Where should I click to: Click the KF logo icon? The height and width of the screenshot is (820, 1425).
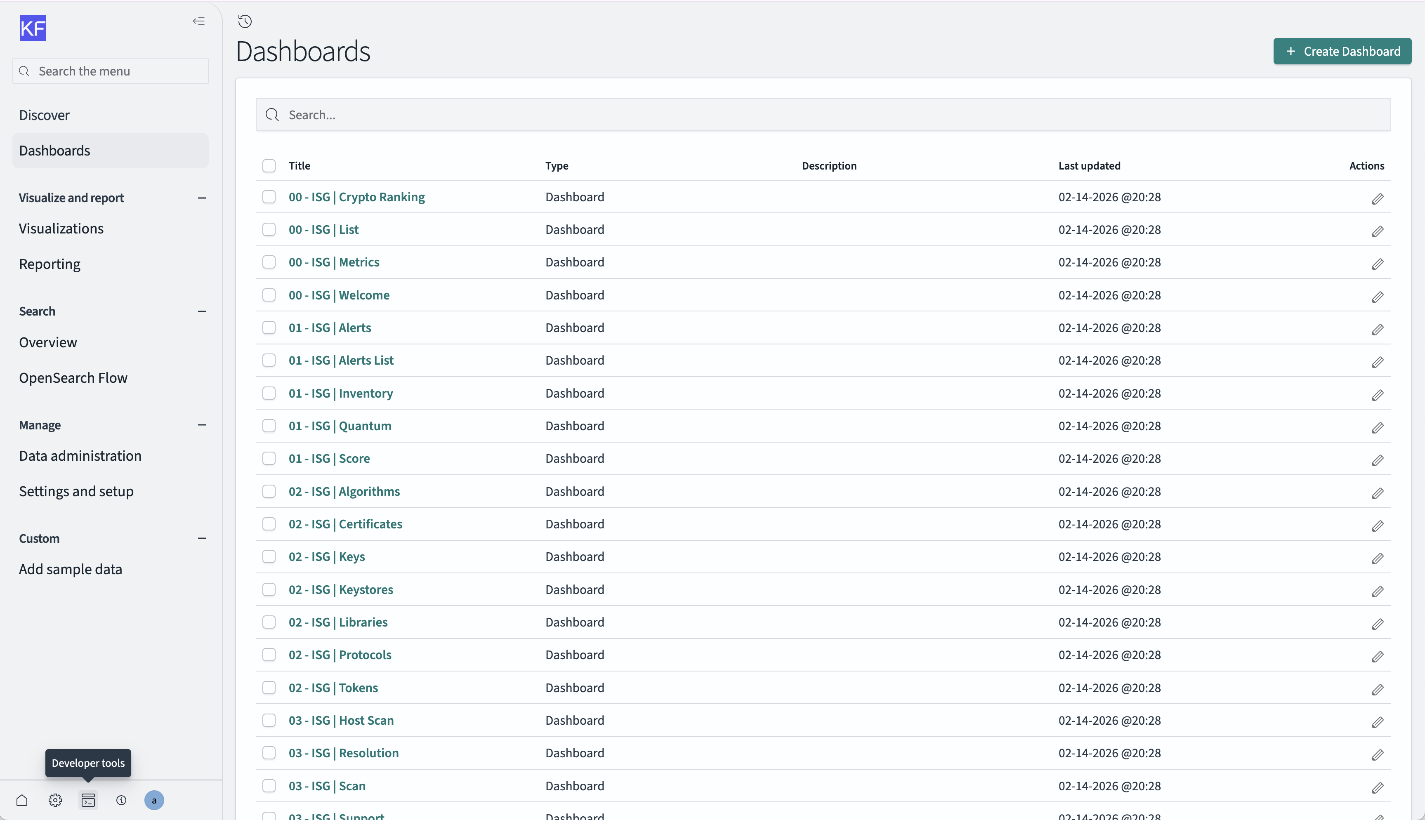[33, 28]
